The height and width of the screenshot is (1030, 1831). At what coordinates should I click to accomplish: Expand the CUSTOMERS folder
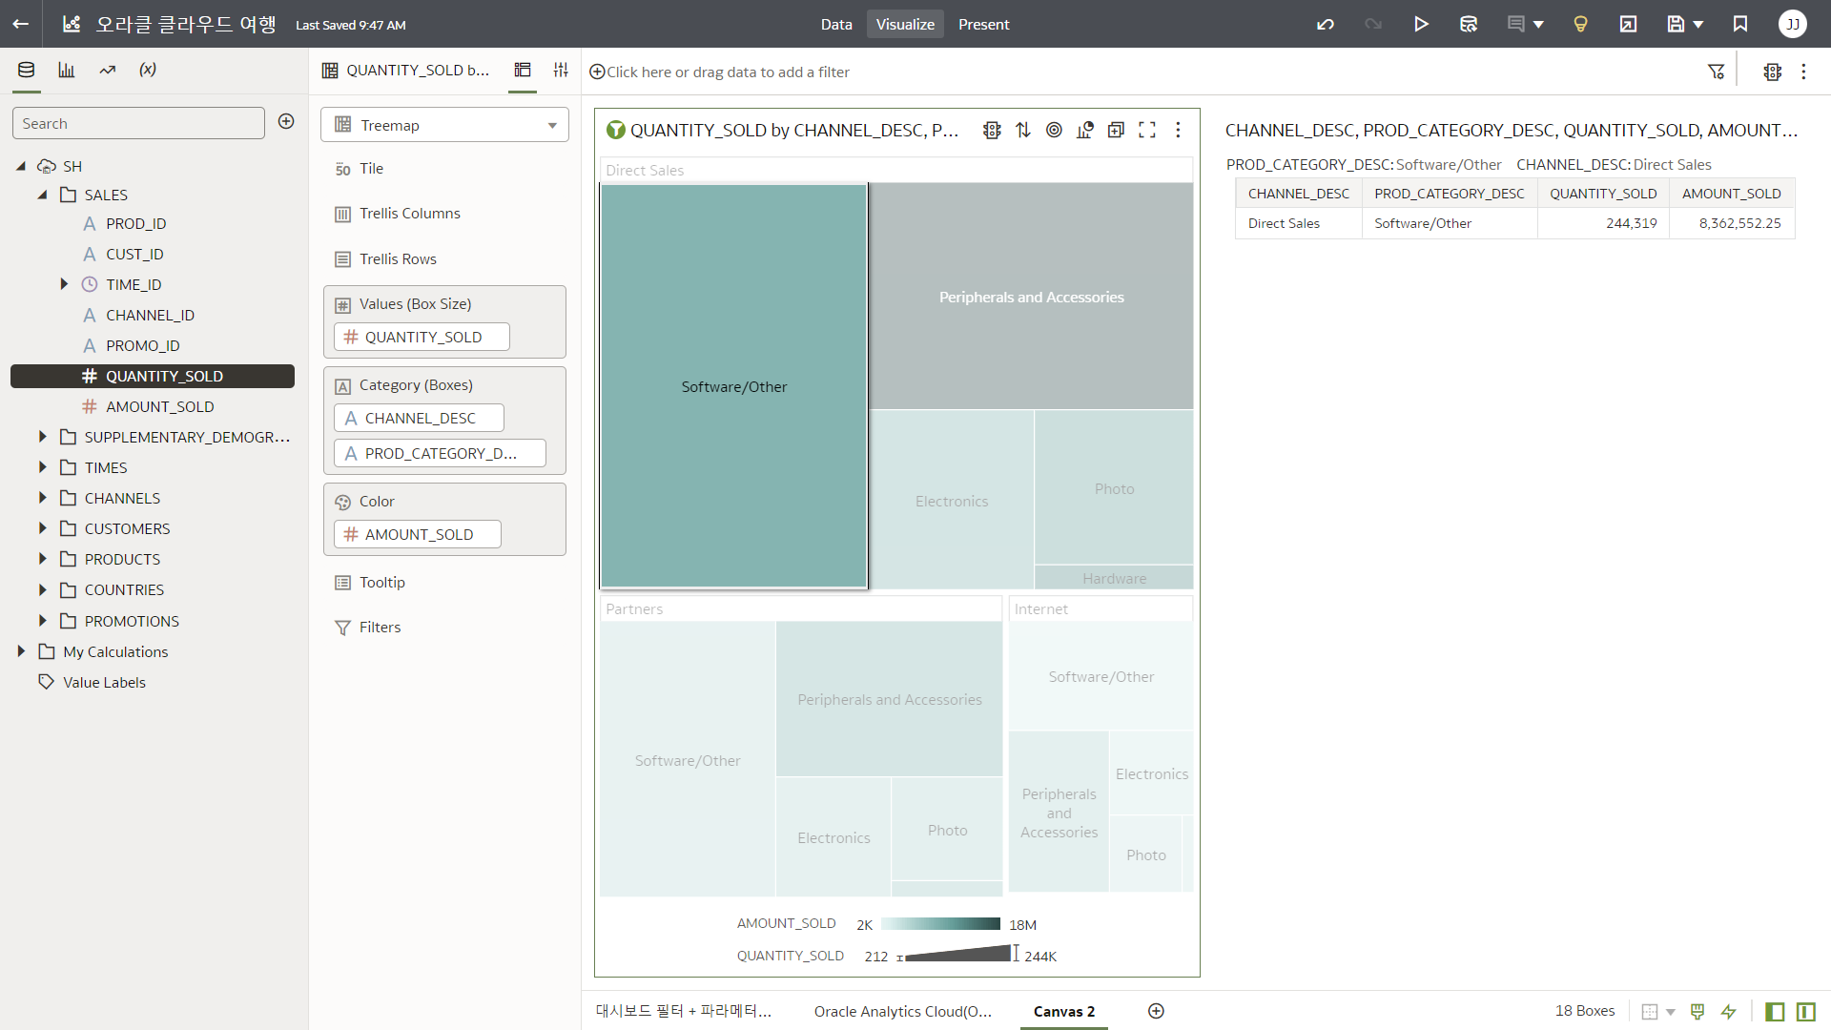[43, 528]
